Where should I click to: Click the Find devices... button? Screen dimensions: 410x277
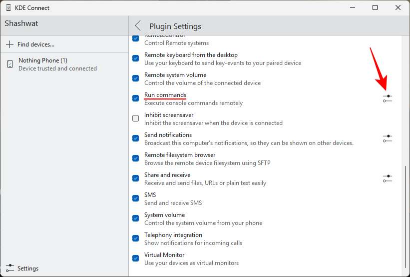coord(35,44)
